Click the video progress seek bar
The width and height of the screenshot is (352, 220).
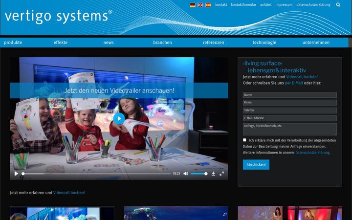click(x=96, y=174)
